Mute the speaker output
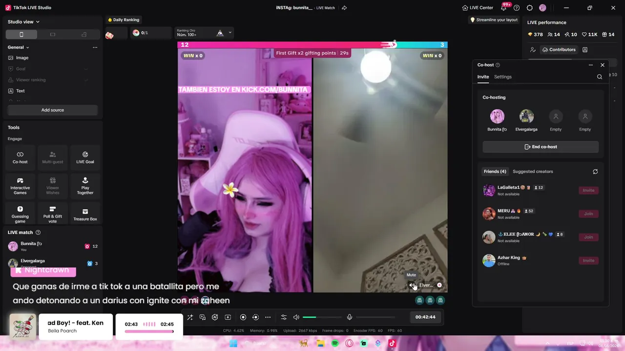This screenshot has width=625, height=351. point(296,317)
